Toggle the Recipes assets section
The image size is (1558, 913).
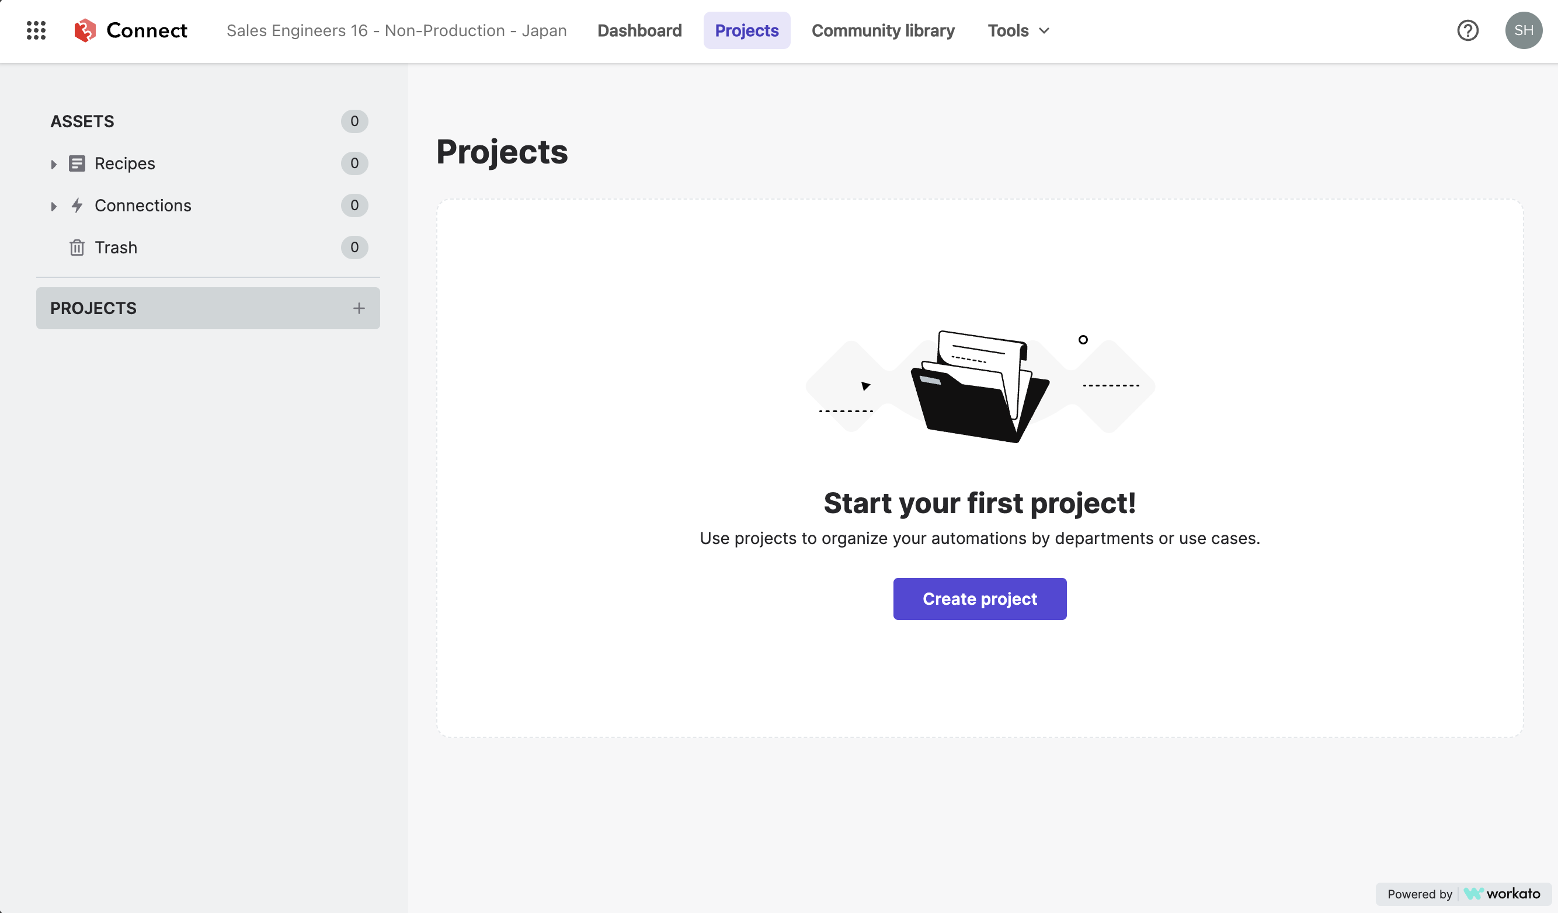pyautogui.click(x=53, y=163)
